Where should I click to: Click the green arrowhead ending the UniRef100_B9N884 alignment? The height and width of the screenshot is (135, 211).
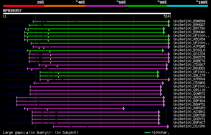[169, 21]
